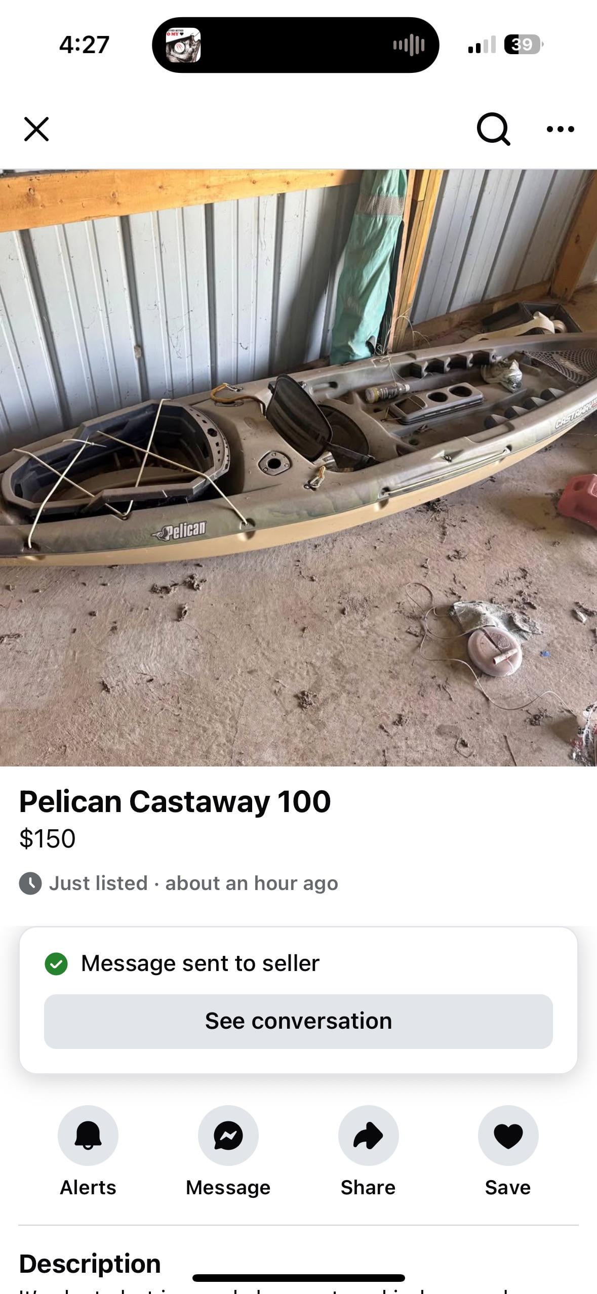Open search with the magnifying glass icon
The image size is (597, 1294).
tap(494, 129)
